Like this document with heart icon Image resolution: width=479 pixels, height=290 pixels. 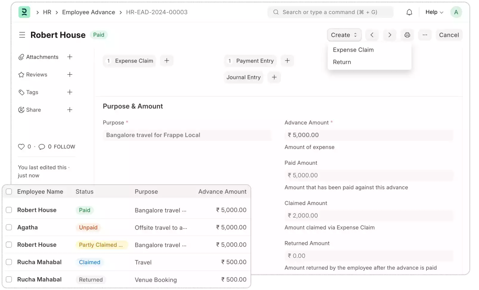click(21, 147)
